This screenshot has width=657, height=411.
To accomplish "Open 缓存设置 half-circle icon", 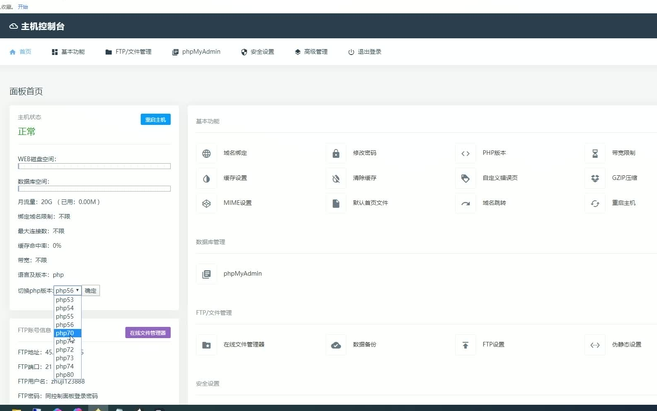I will pos(207,178).
